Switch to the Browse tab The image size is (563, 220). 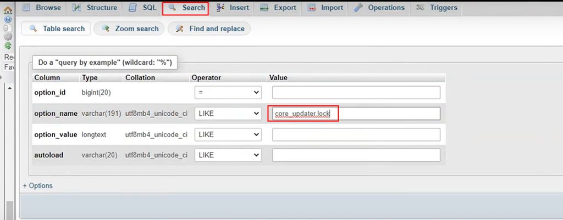click(x=42, y=8)
